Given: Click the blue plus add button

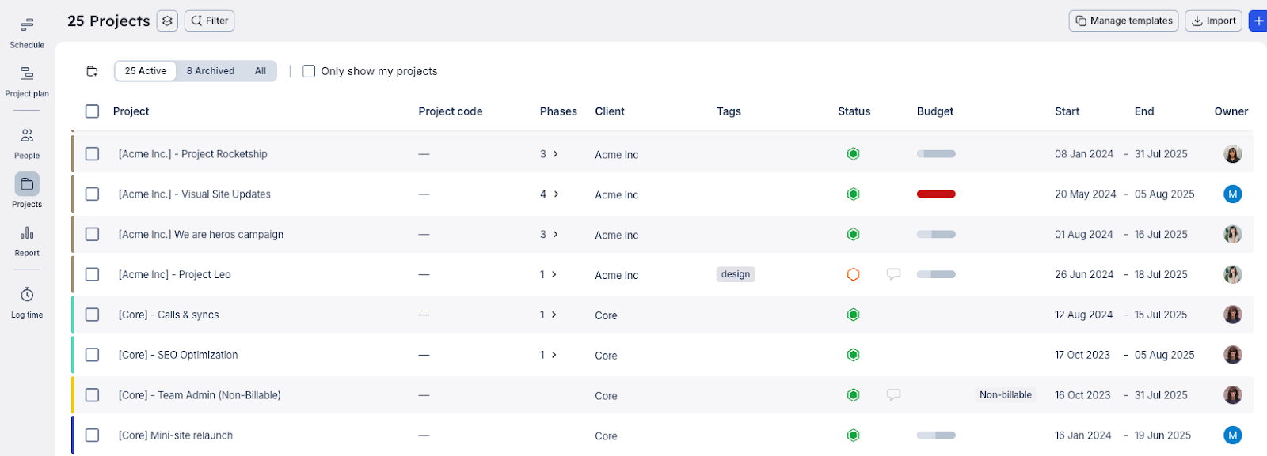Looking at the screenshot, I should 1257,21.
